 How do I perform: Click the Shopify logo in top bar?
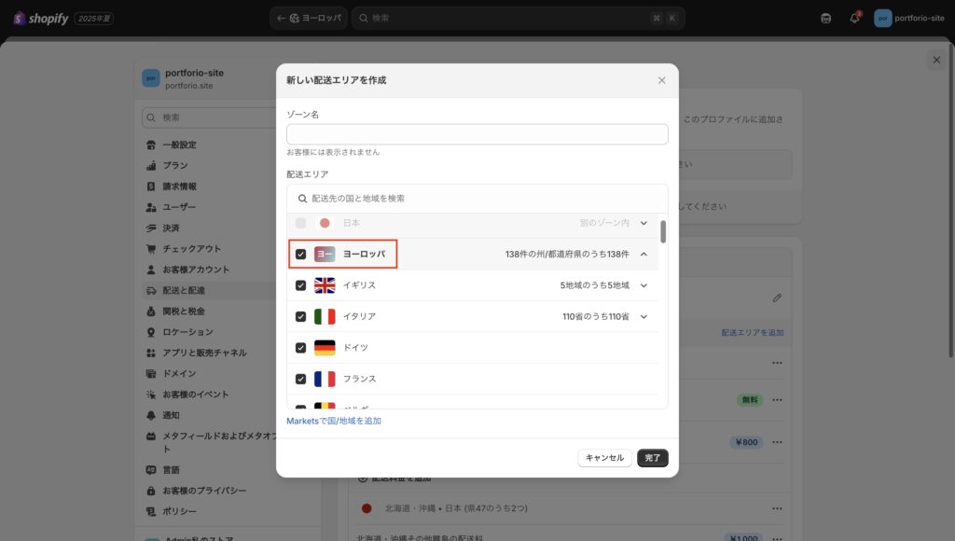pyautogui.click(x=41, y=18)
